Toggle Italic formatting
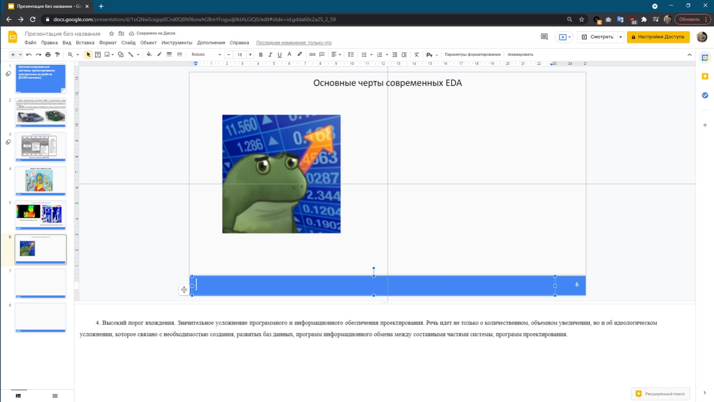Image resolution: width=714 pixels, height=402 pixels. click(x=270, y=55)
